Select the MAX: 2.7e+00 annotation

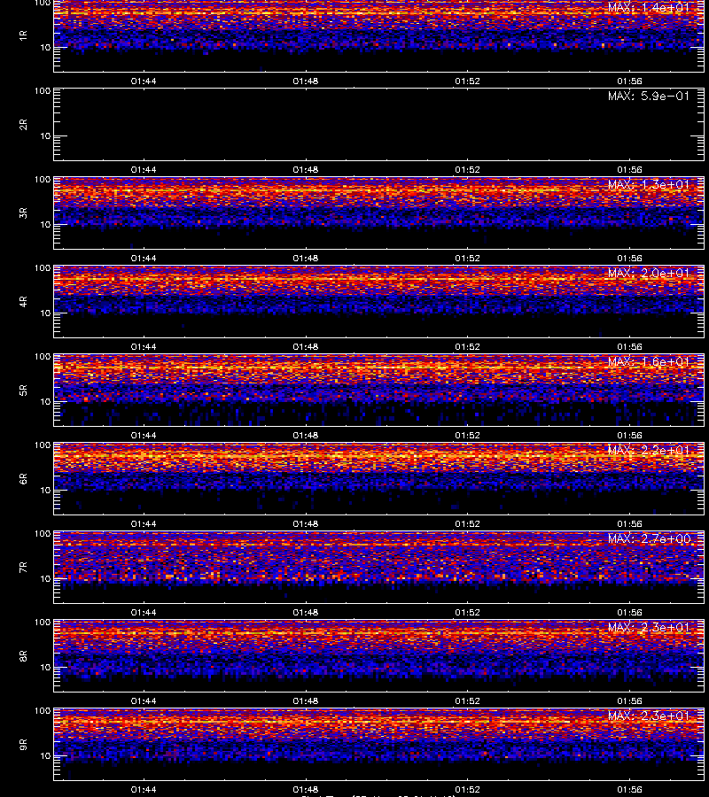click(649, 538)
